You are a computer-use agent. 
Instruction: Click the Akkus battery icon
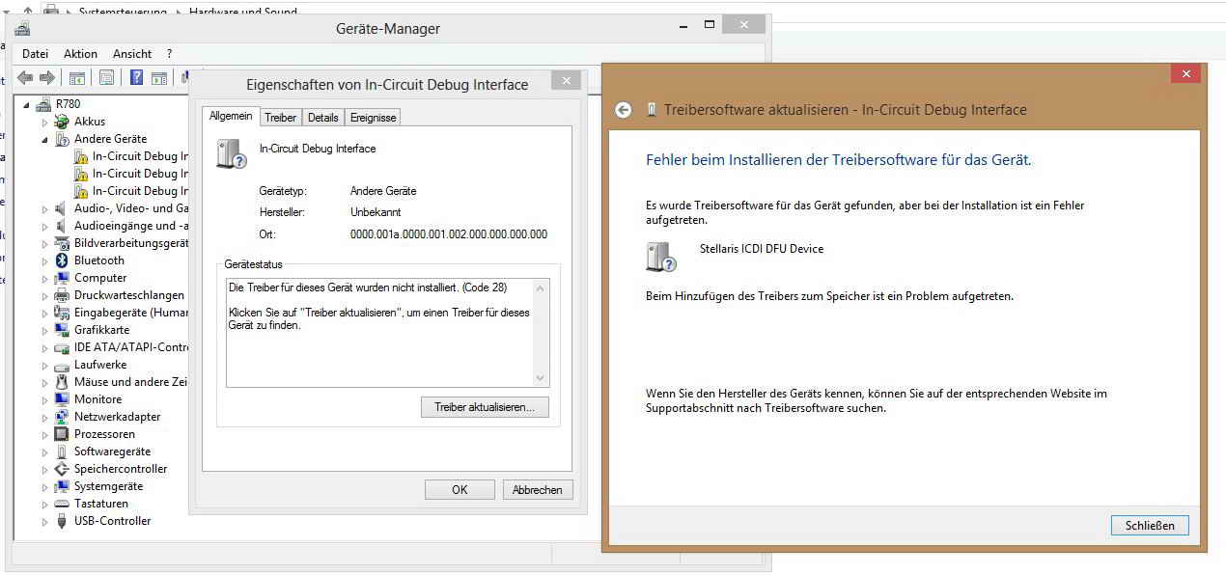(62, 122)
